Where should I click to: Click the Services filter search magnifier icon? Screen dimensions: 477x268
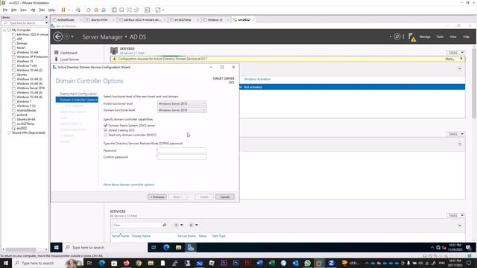[x=164, y=225]
